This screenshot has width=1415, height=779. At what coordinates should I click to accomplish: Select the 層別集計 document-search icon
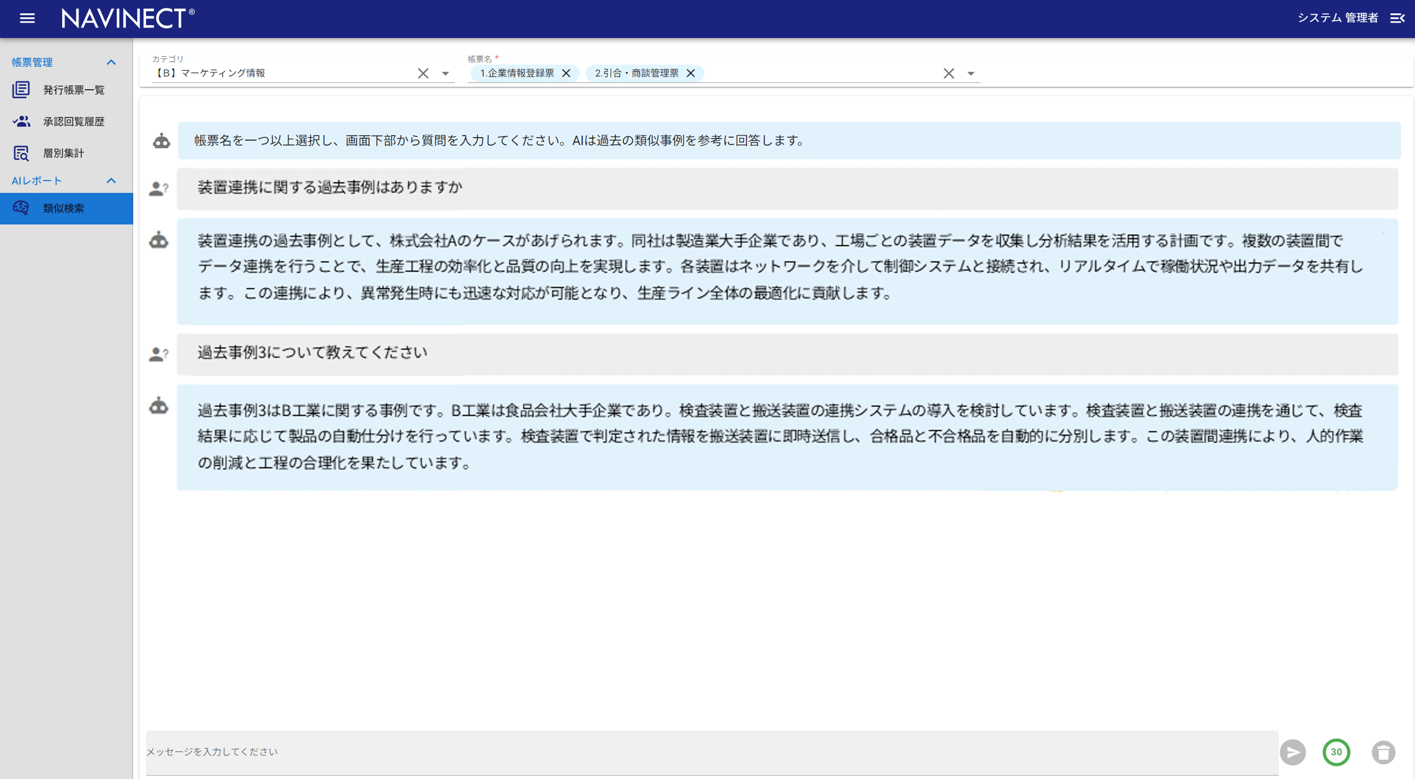coord(21,153)
